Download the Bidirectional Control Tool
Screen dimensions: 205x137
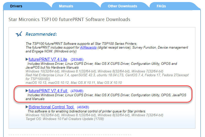[x=51, y=107]
